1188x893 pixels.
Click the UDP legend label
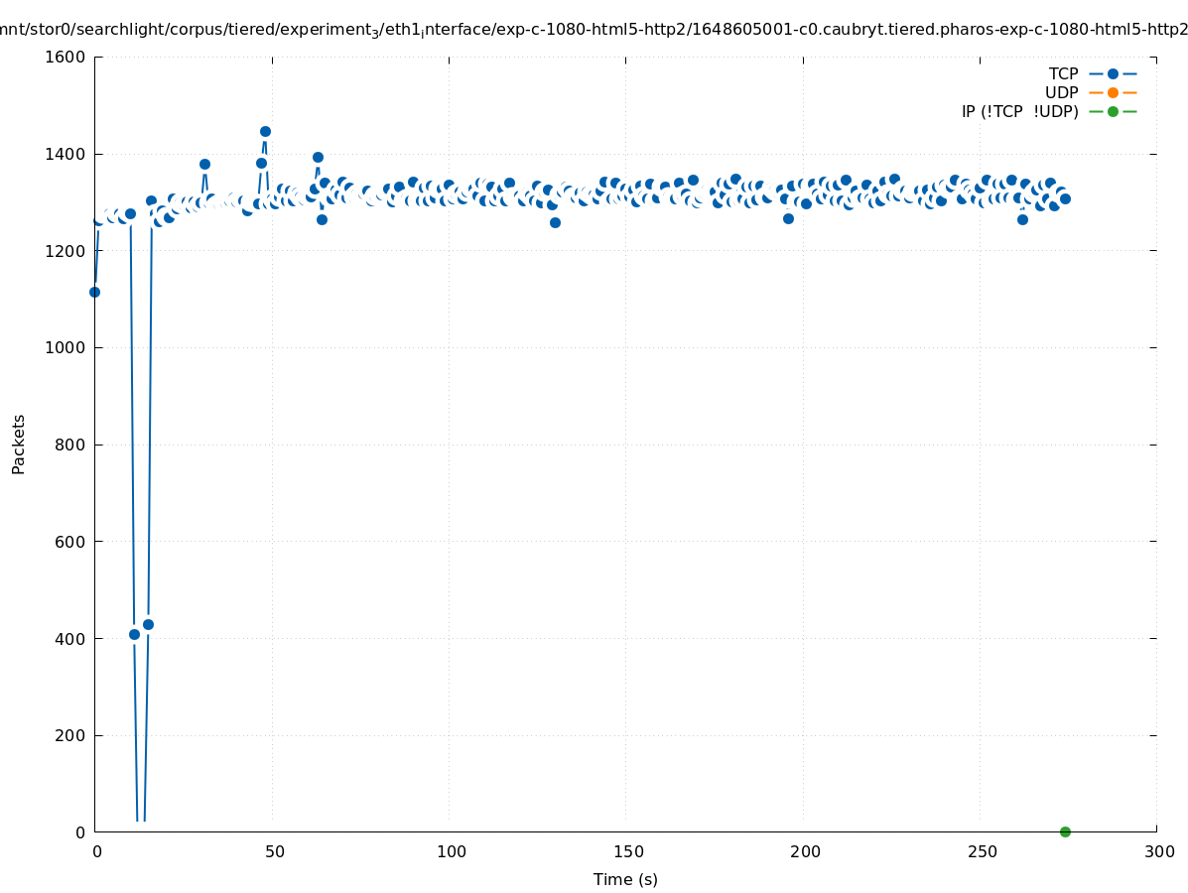pyautogui.click(x=1061, y=93)
